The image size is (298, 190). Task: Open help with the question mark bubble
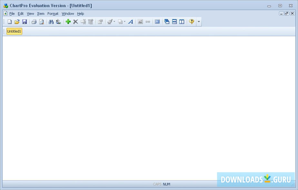coord(191,22)
